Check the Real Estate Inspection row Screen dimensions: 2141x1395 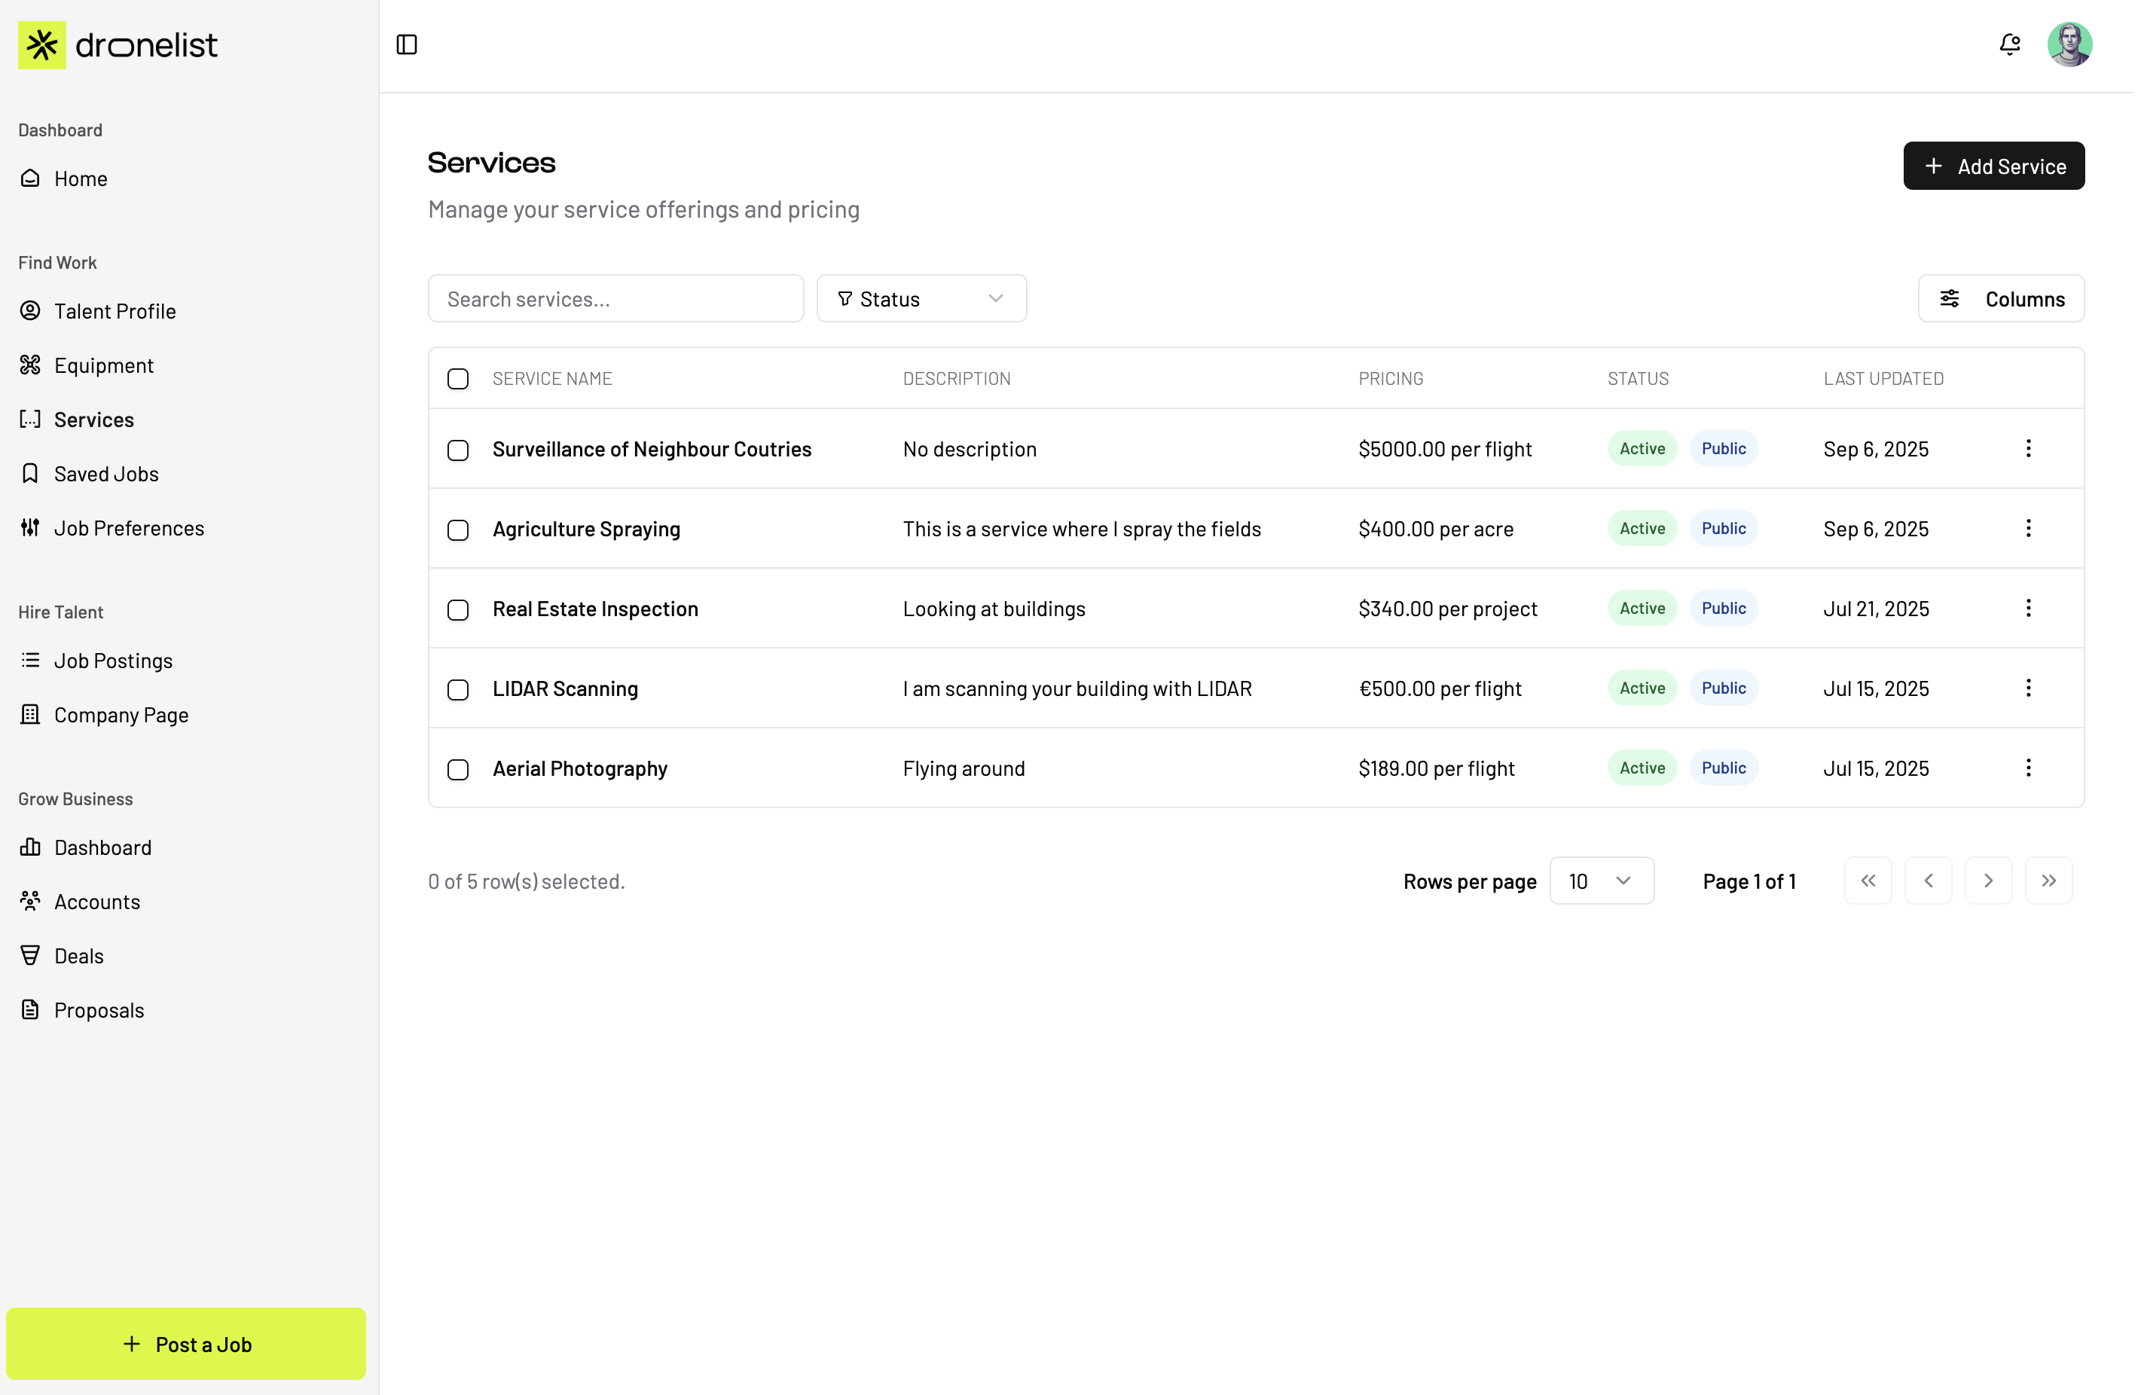[x=458, y=610]
